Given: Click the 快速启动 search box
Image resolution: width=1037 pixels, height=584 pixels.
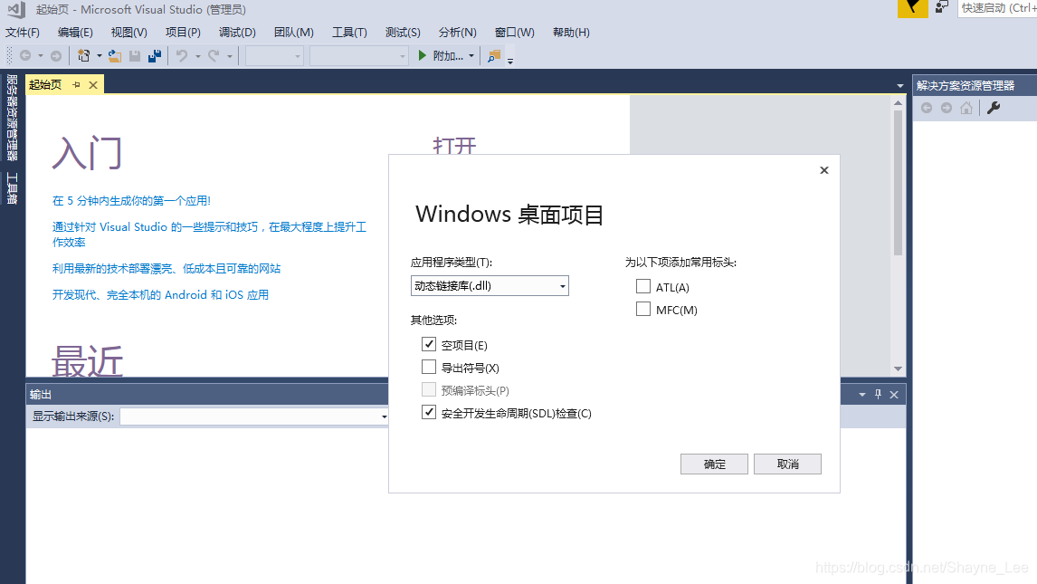Looking at the screenshot, I should pyautogui.click(x=997, y=8).
